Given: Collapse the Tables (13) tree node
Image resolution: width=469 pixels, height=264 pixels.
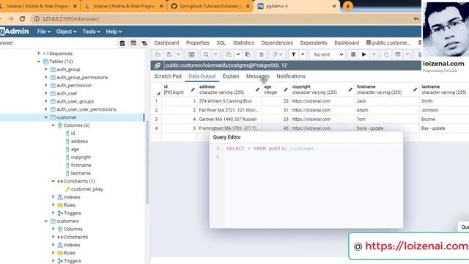Looking at the screenshot, I should (x=39, y=62).
